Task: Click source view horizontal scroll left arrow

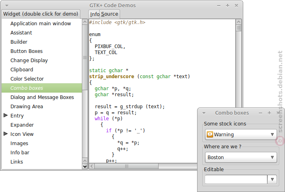Action: (92, 166)
